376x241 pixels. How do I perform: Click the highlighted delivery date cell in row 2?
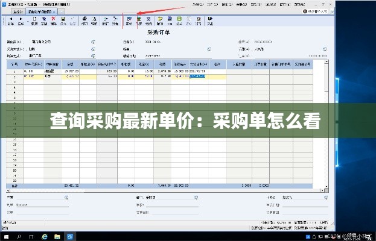197,77
